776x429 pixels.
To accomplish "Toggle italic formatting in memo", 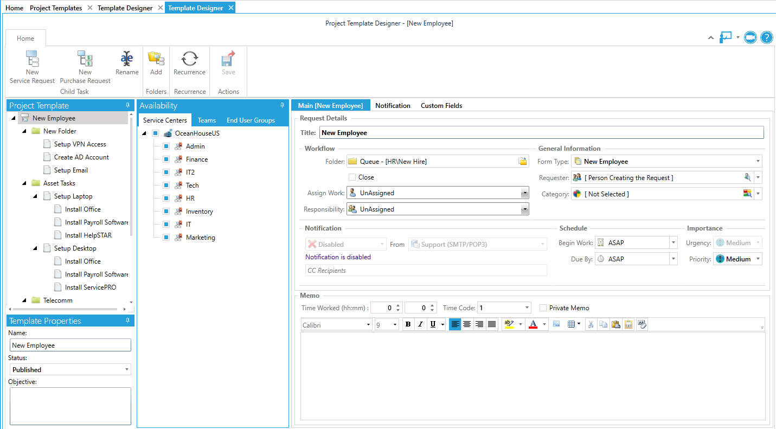I will pyautogui.click(x=420, y=324).
